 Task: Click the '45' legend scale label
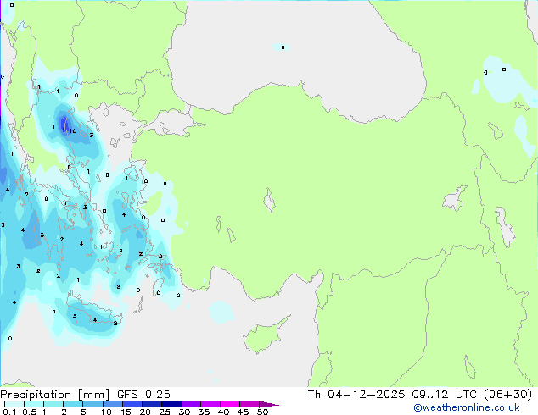coord(244,412)
